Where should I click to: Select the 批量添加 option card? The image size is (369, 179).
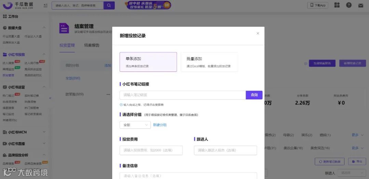[209, 62]
